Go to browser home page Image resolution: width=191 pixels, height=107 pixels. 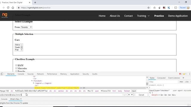pyautogui.click(x=13, y=8)
